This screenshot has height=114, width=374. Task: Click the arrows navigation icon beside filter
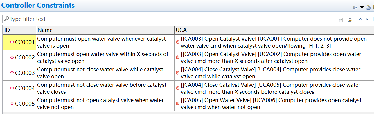(350, 20)
